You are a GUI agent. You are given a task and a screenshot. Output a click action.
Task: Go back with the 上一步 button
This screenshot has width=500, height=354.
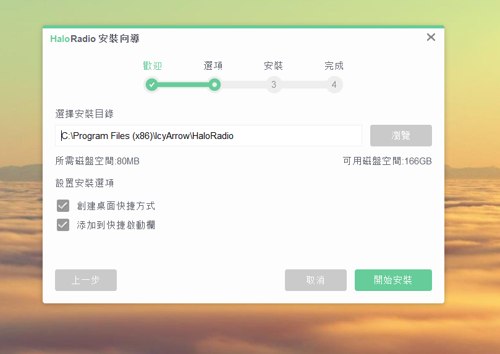86,280
